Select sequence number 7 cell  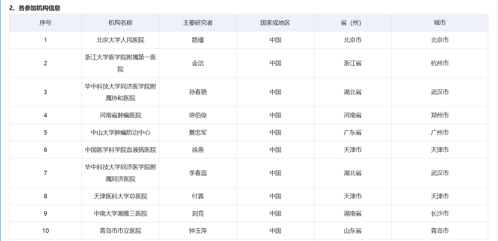click(x=45, y=173)
